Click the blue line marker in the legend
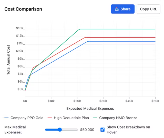Image resolution: width=164 pixels, height=138 pixels. coord(7,118)
